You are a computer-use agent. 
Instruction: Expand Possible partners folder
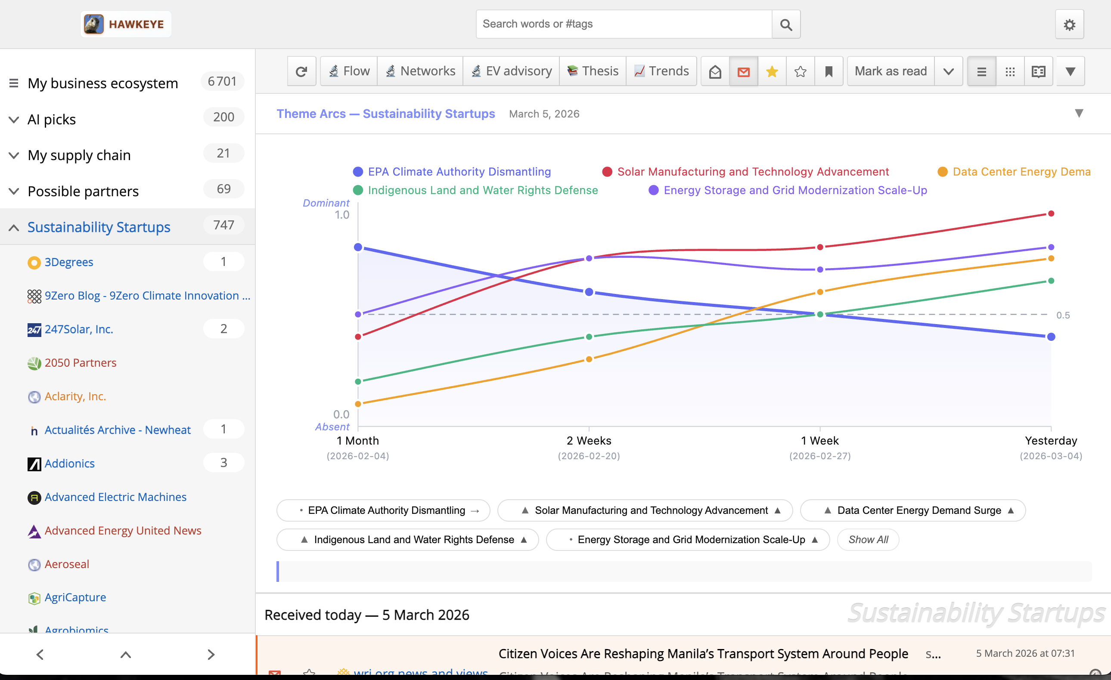coord(14,192)
